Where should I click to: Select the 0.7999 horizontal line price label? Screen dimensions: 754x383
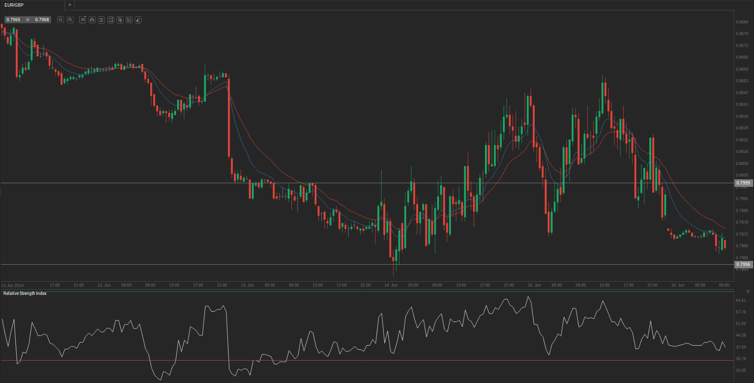coord(743,183)
